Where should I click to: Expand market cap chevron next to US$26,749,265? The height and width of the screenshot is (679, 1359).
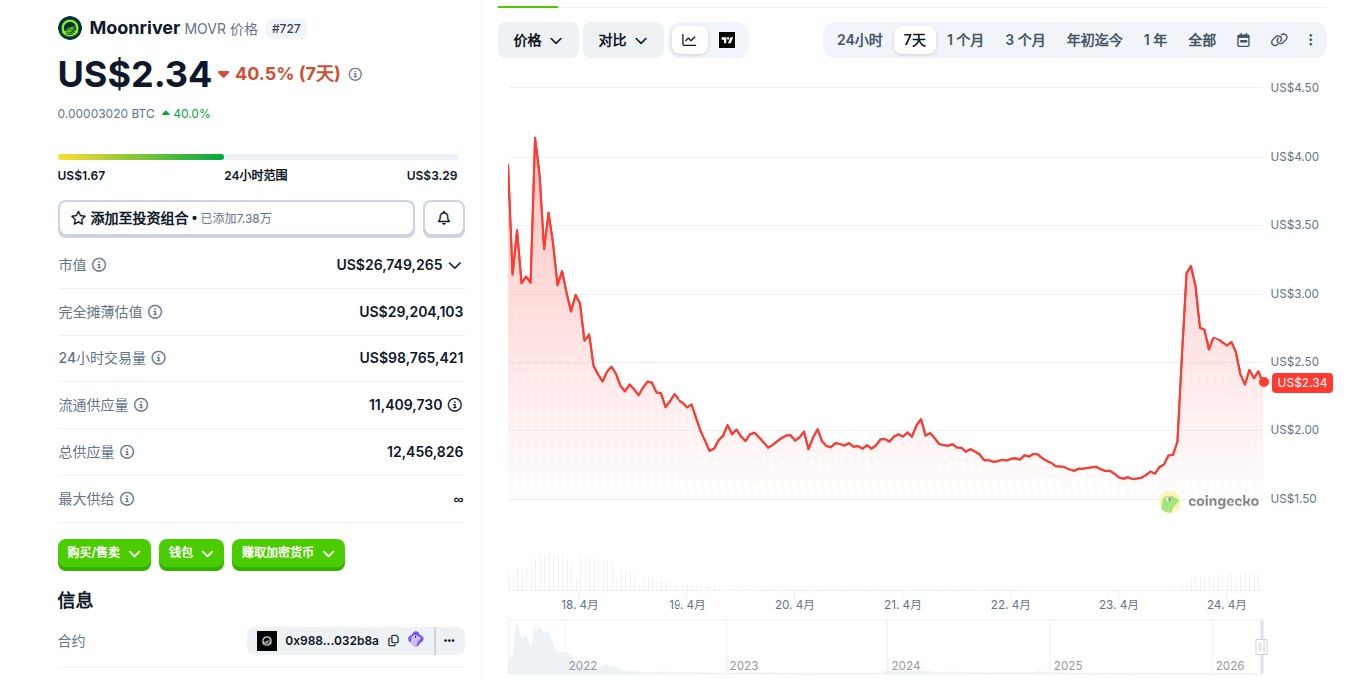click(455, 265)
